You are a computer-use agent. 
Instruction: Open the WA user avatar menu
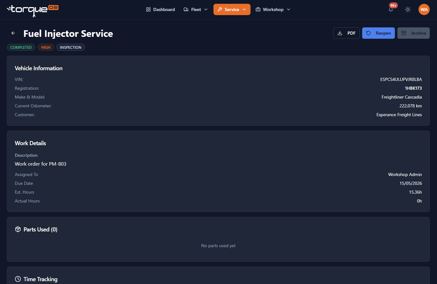coord(424,9)
